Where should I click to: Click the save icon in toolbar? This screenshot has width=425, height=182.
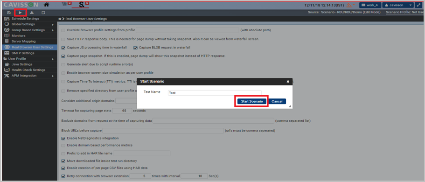pyautogui.click(x=9, y=13)
